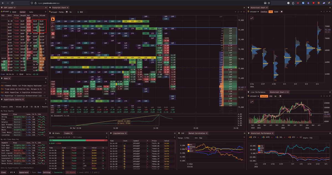Enable Candles view in Historical Chart

(x=264, y=12)
